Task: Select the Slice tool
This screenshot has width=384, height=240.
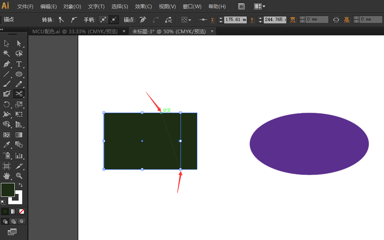Action: pyautogui.click(x=19, y=166)
